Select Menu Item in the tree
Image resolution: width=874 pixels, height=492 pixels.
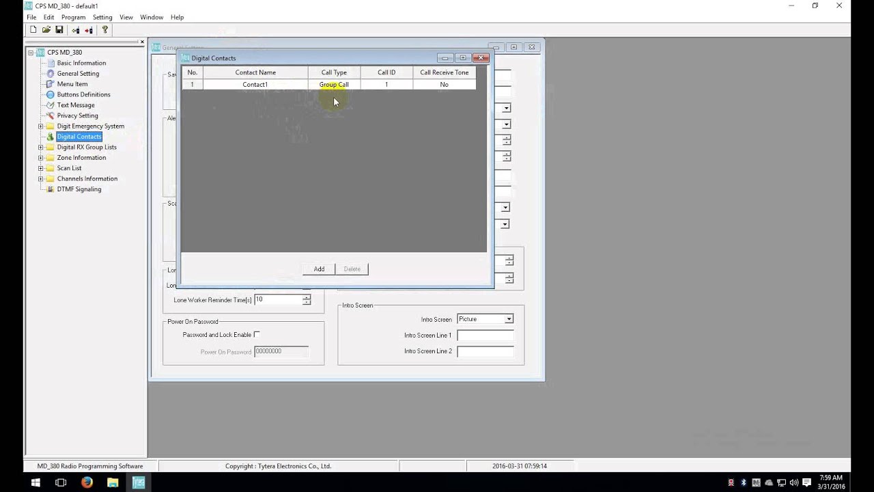pyautogui.click(x=72, y=84)
